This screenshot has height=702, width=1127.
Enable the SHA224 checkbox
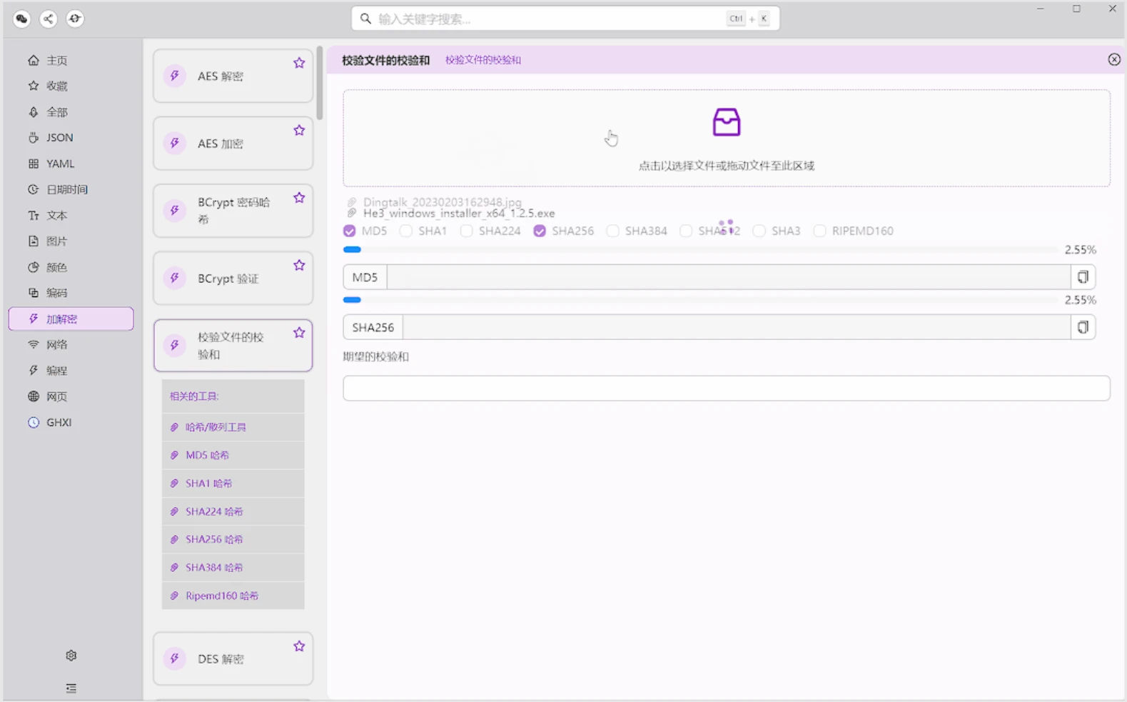pyautogui.click(x=466, y=231)
